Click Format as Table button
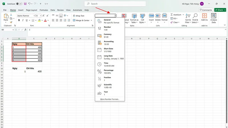 tap(134, 18)
